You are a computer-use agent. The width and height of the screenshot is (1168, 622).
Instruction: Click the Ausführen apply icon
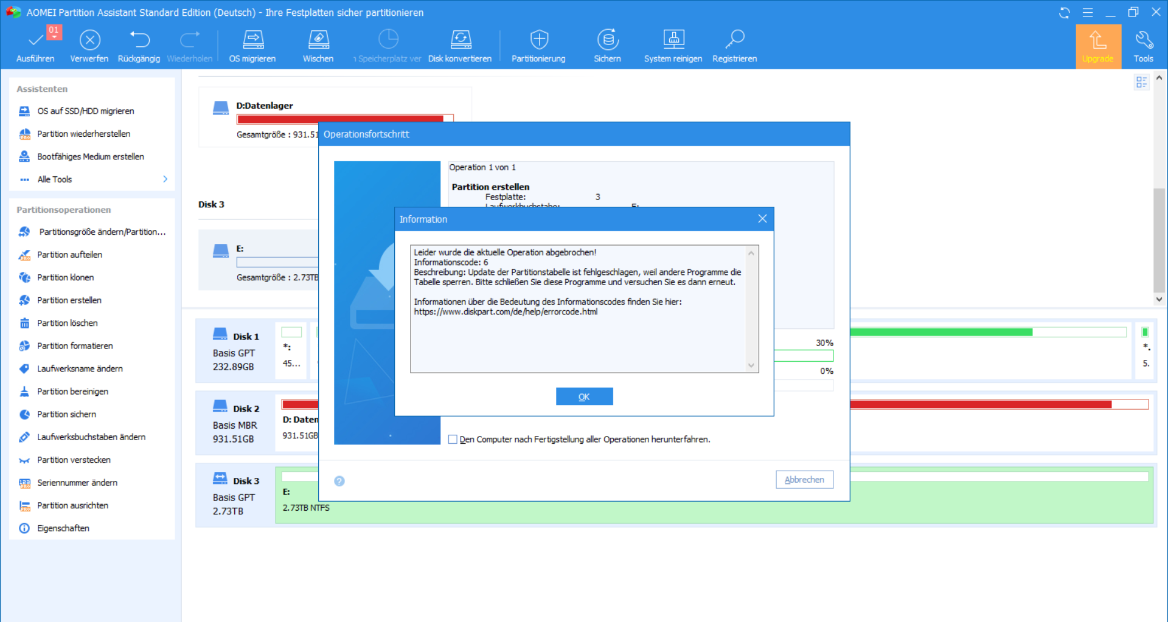pyautogui.click(x=35, y=40)
